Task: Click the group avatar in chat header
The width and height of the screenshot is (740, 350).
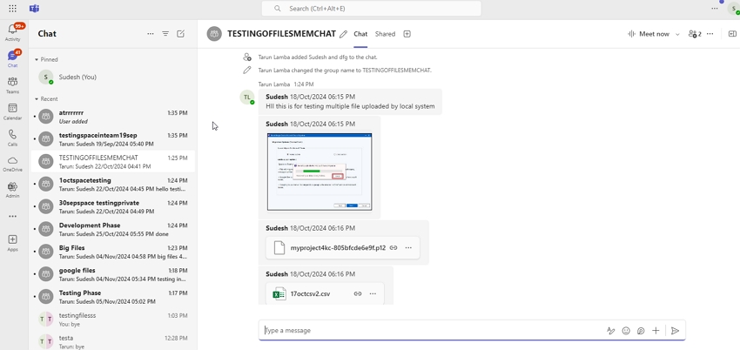Action: [x=214, y=34]
